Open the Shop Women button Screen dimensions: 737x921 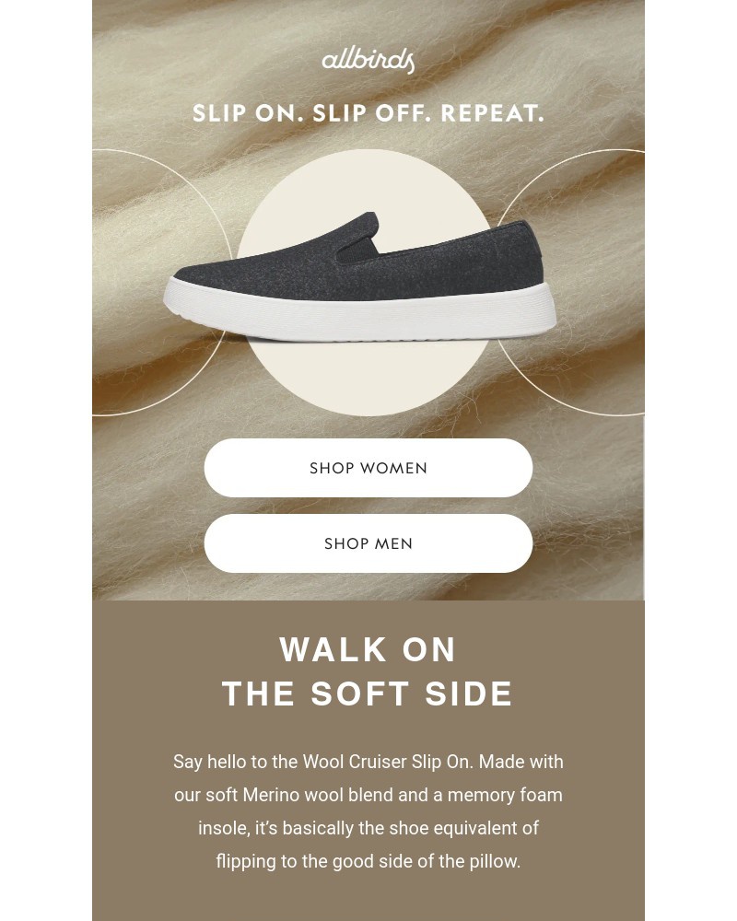click(x=368, y=468)
